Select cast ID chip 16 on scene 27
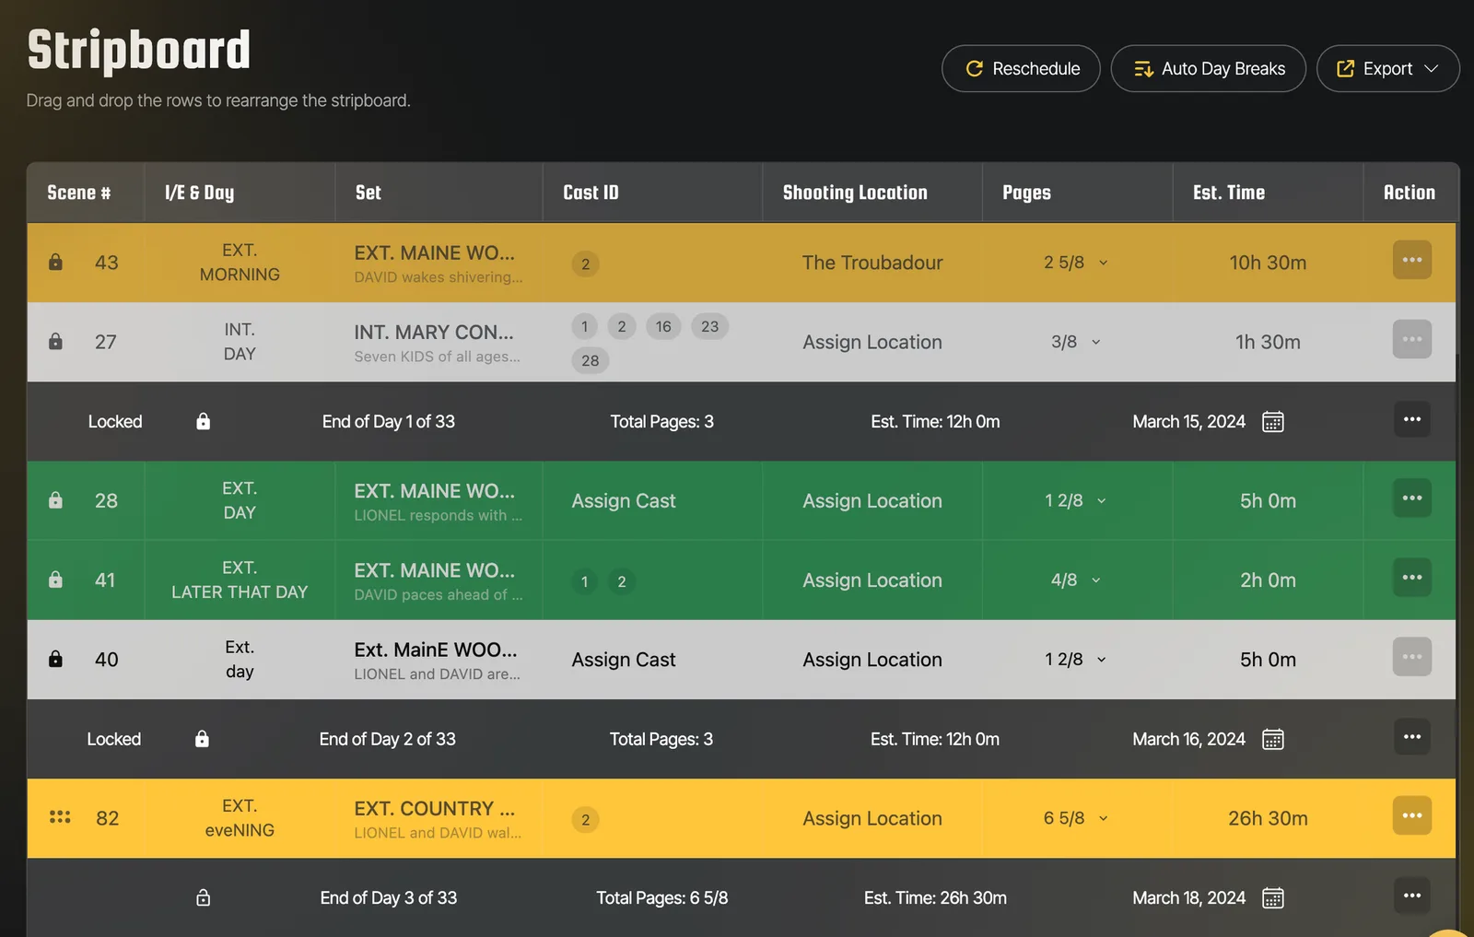This screenshot has height=937, width=1474. 663,326
